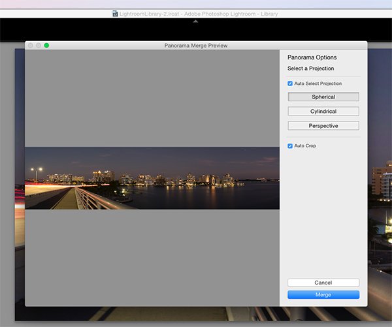
Task: Click the Lightroom catalog file icon in title bar
Action: [x=116, y=13]
